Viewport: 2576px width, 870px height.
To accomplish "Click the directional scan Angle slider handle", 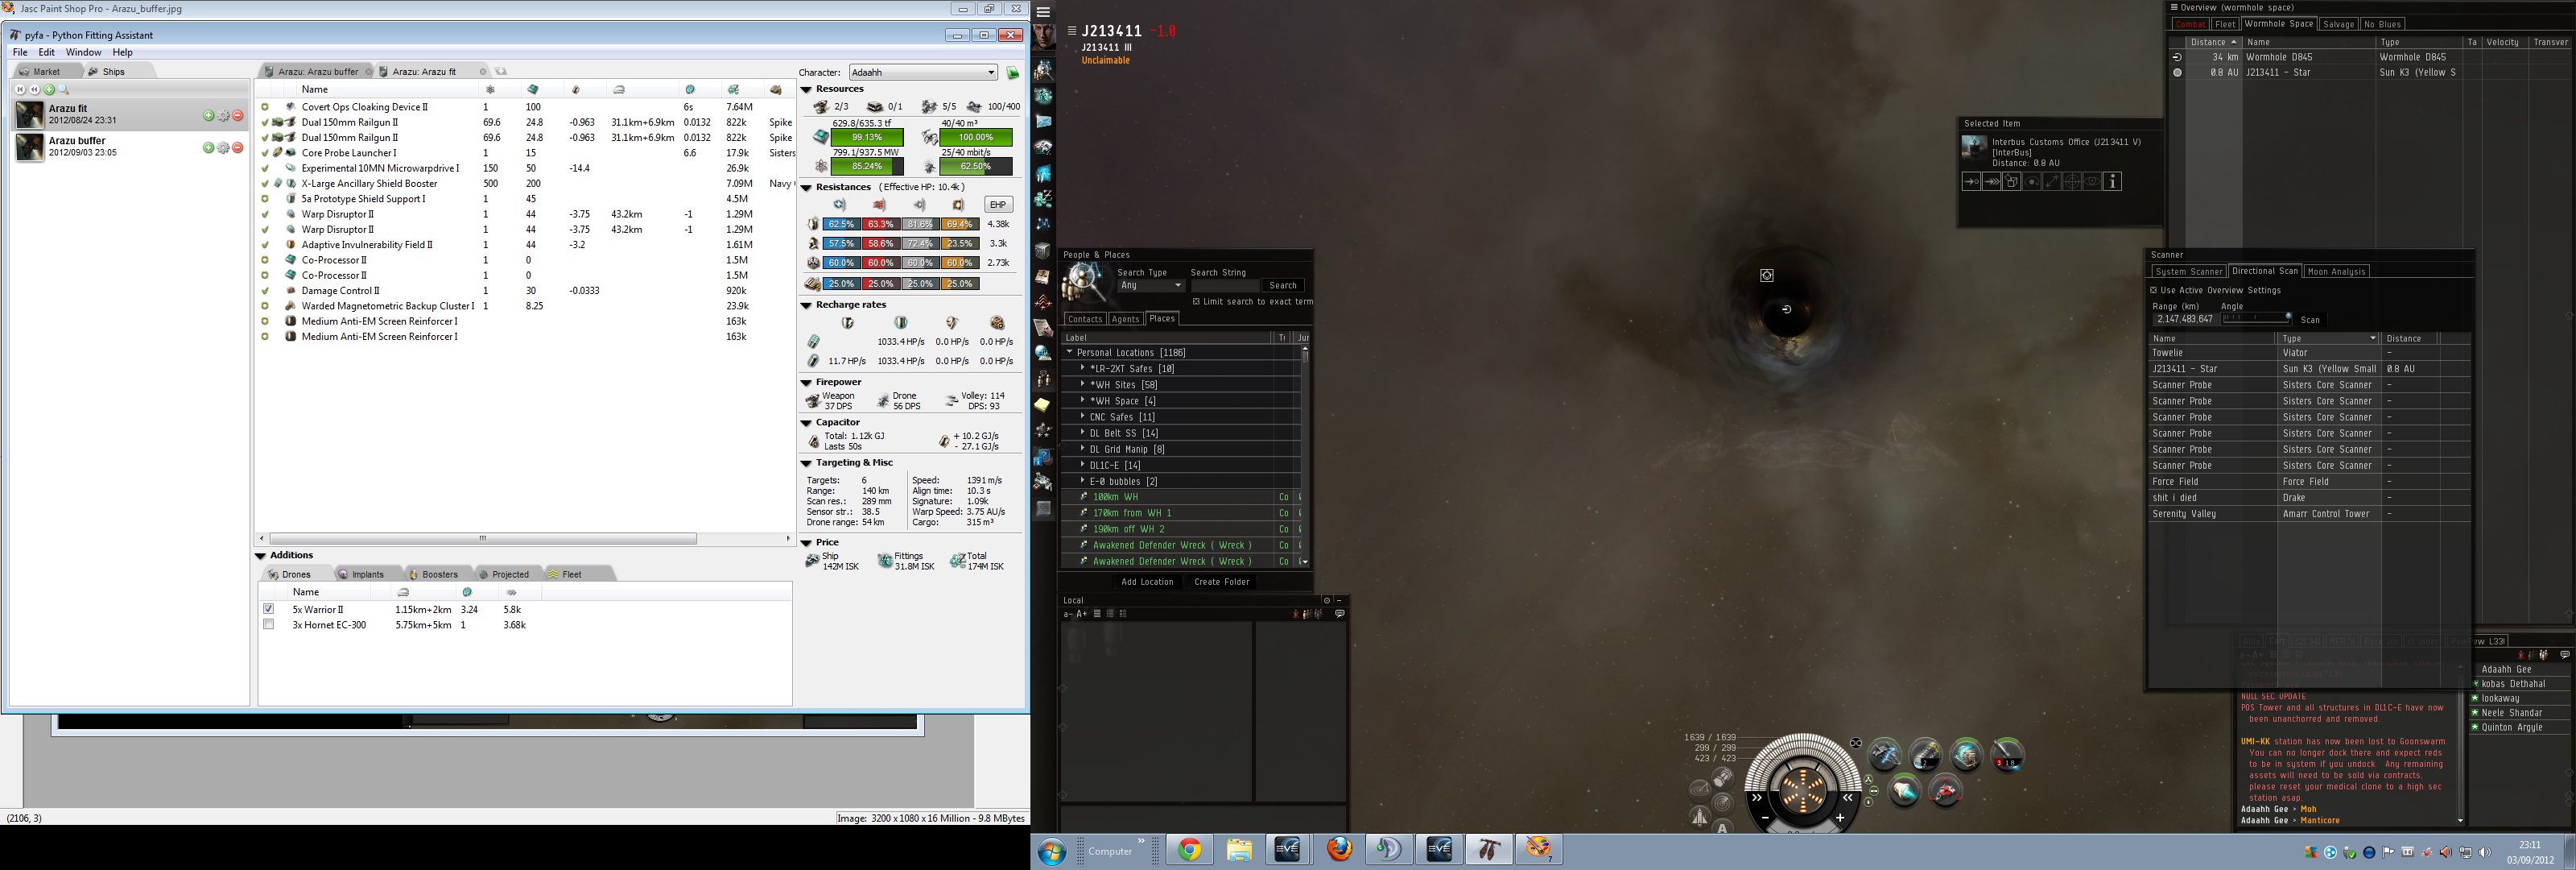I will point(2288,318).
